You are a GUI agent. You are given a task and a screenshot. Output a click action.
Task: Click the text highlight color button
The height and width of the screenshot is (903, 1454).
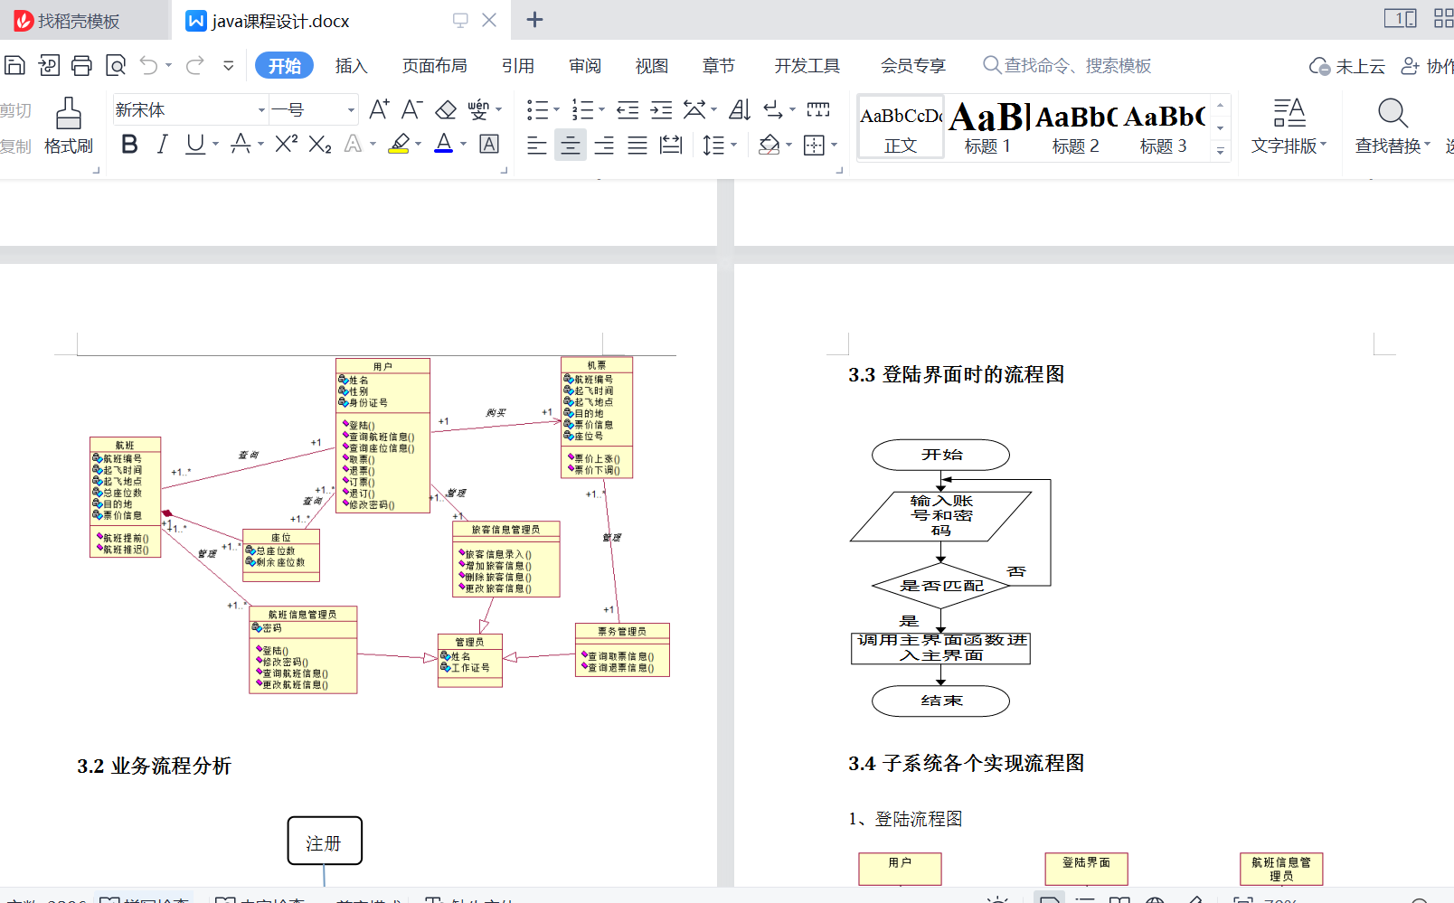tap(399, 144)
